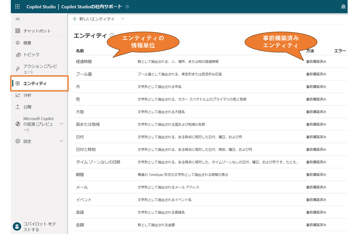Click 事前構築済み in the 言語 row
Viewport: 359px width, 234px height.
316,212
